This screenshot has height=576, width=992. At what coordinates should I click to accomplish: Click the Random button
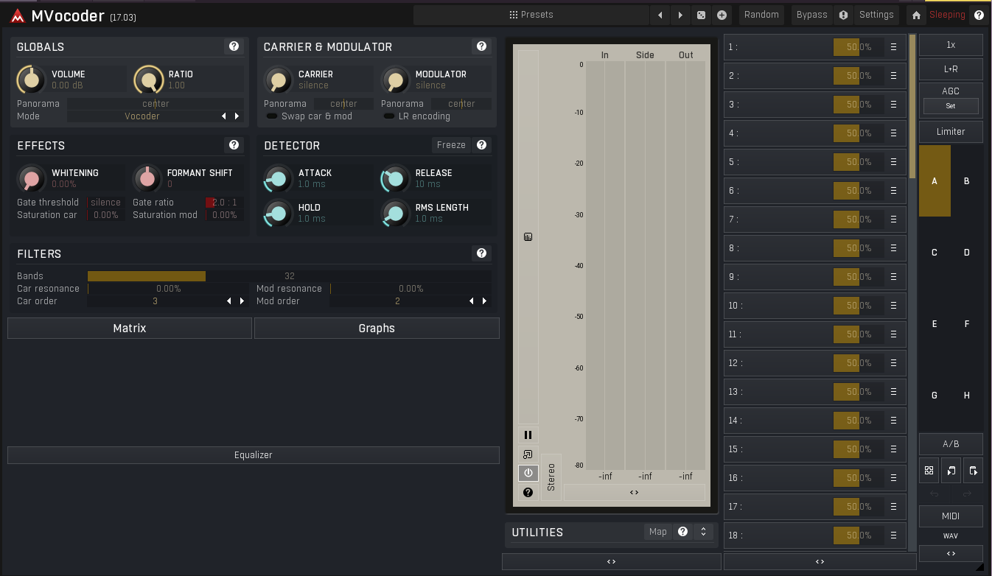click(761, 15)
